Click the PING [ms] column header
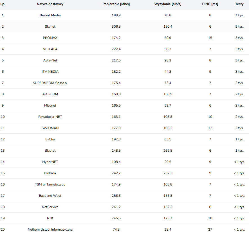Image resolution: width=249 pixels, height=234 pixels. (x=210, y=4)
